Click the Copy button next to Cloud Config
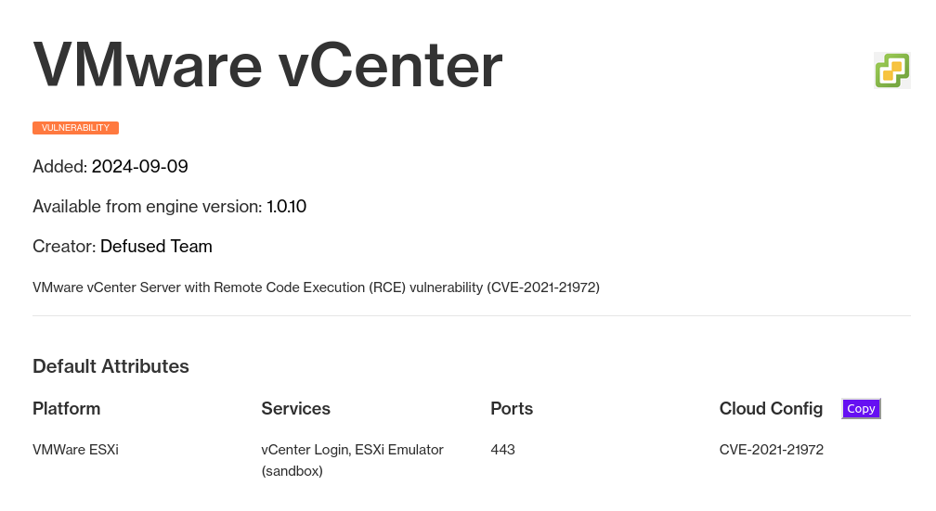The height and width of the screenshot is (511, 936). (861, 409)
